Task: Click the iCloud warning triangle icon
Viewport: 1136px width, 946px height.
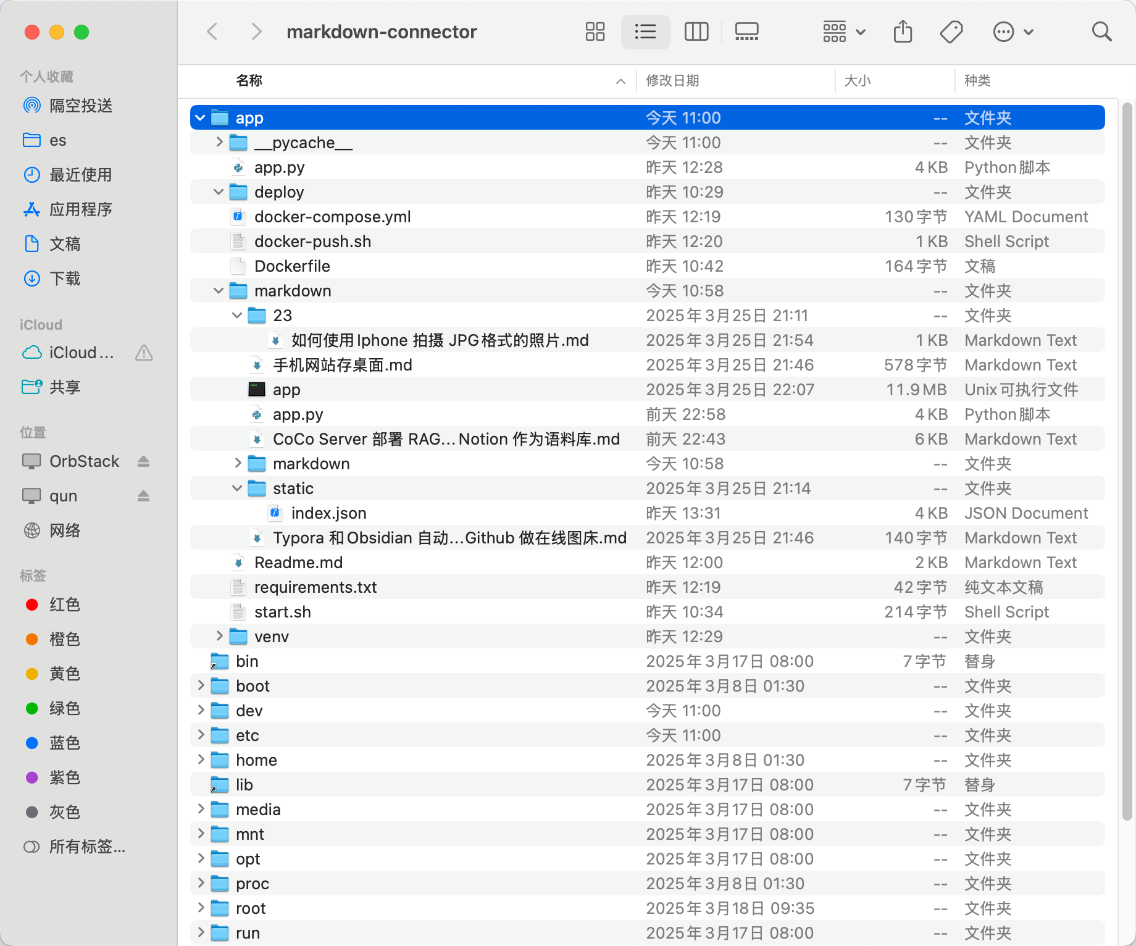Action: (x=144, y=353)
